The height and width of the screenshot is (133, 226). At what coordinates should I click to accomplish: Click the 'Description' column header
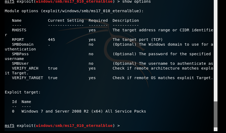pos(126,20)
